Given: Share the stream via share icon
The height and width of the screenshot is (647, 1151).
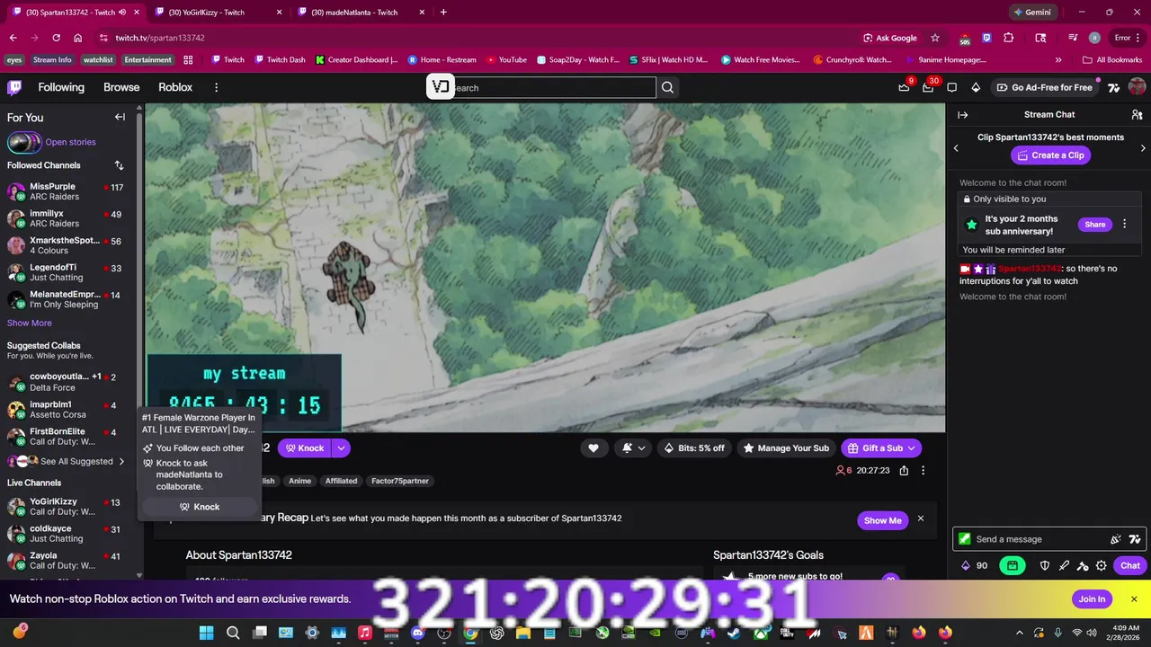Looking at the screenshot, I should [x=904, y=470].
